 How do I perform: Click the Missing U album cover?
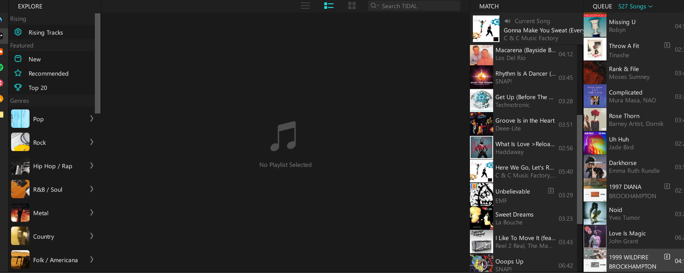coord(595,25)
